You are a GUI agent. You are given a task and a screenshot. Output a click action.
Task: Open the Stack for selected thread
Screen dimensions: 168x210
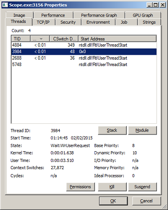point(112,130)
